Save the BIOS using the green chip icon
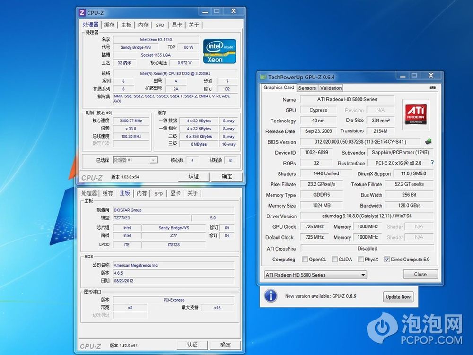 [x=428, y=141]
